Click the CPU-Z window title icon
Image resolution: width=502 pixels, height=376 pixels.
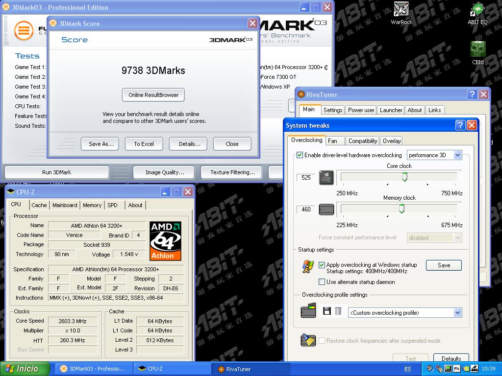coord(11,191)
